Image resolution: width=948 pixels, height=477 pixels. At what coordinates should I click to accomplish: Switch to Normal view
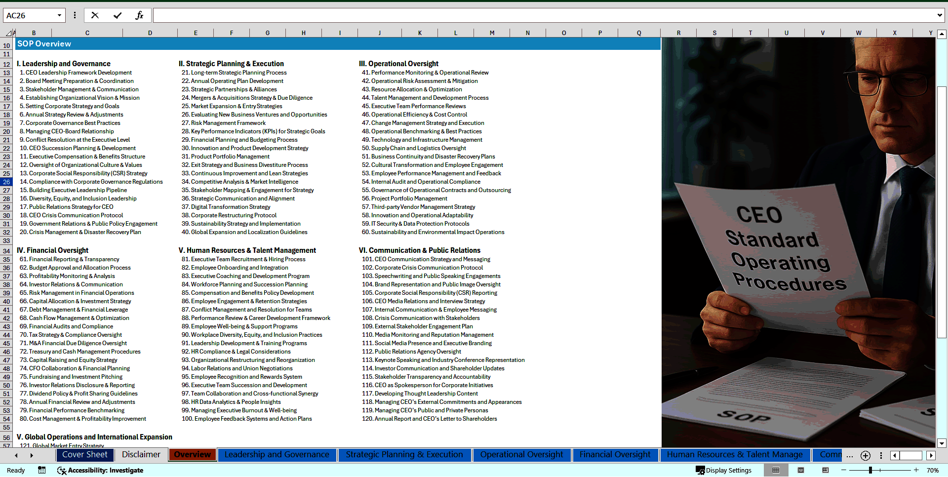(x=776, y=470)
